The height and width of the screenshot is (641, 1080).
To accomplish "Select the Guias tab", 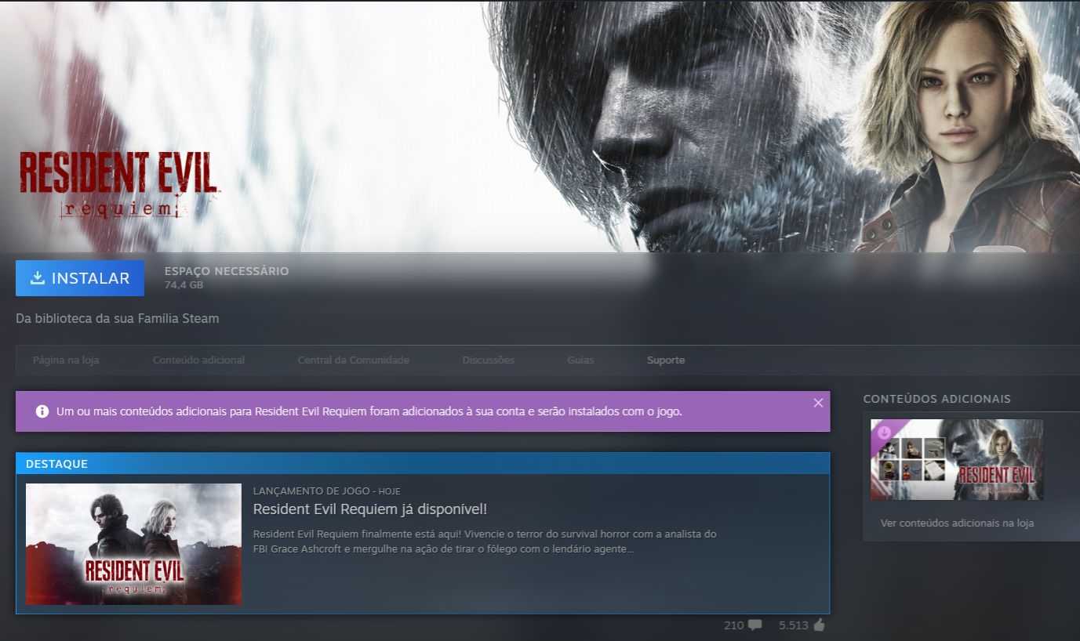I will coord(580,360).
